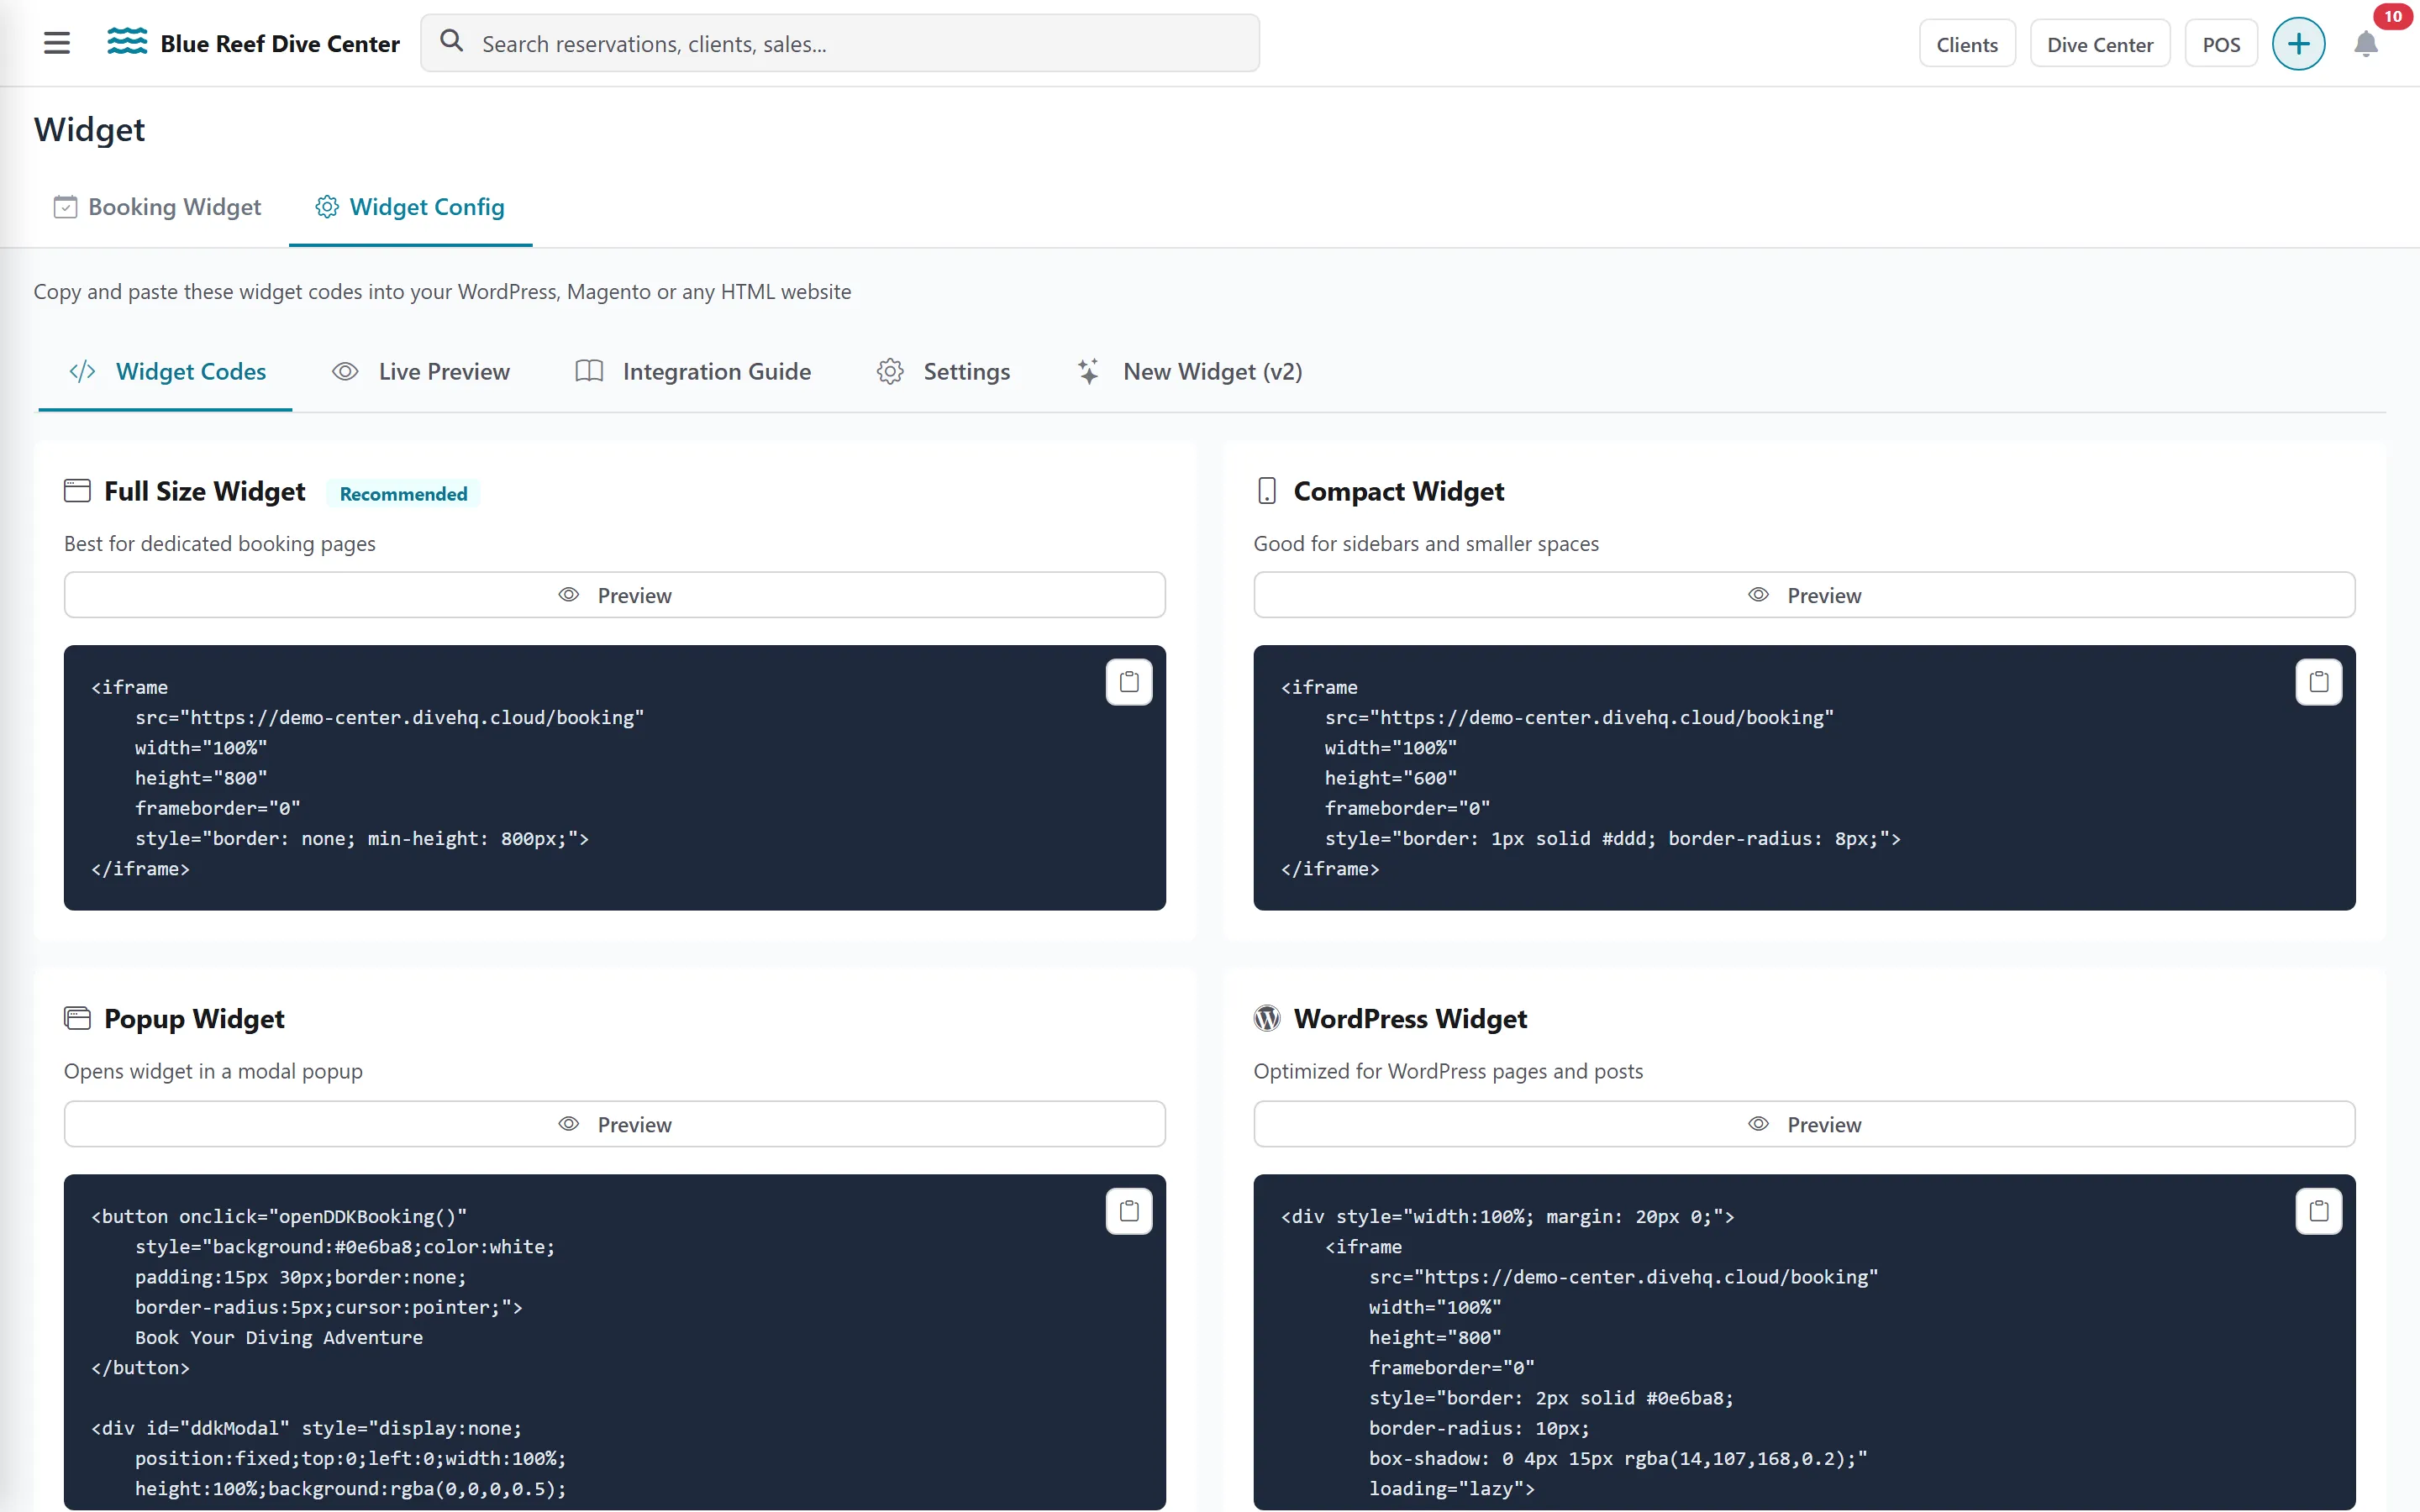2420x1512 pixels.
Task: Click the Compact Widget phone icon
Action: coord(1267,491)
